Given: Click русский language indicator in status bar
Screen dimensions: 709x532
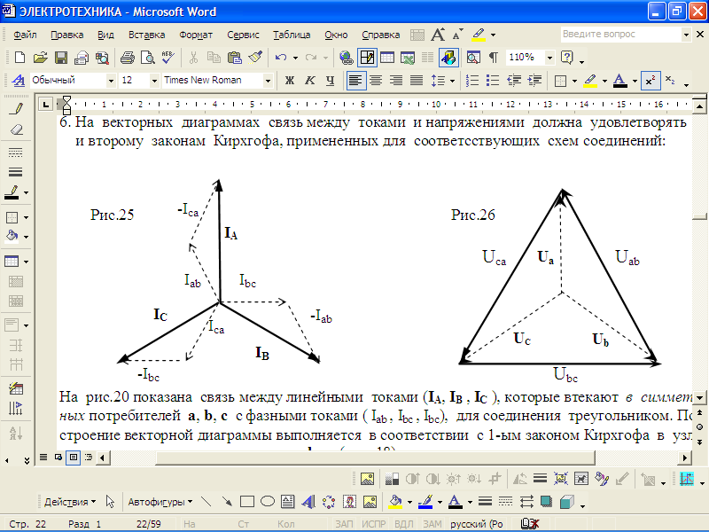Looking at the screenshot, I should tap(477, 524).
